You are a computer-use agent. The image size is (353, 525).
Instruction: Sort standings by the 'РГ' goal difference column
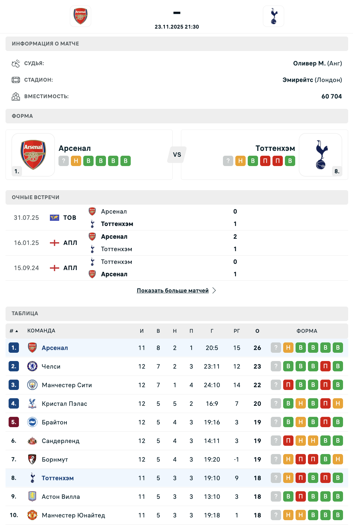pyautogui.click(x=237, y=331)
